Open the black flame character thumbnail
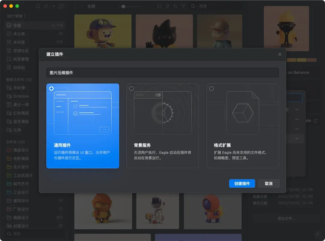The image size is (325, 241). click(x=164, y=31)
